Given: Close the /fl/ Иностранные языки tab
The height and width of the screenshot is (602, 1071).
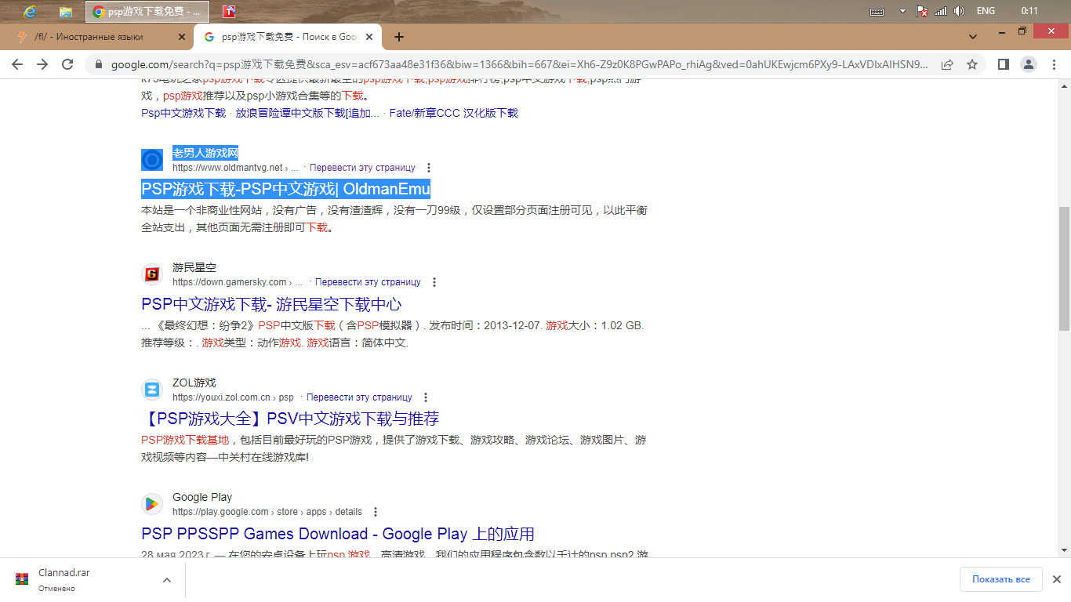Looking at the screenshot, I should click(182, 37).
